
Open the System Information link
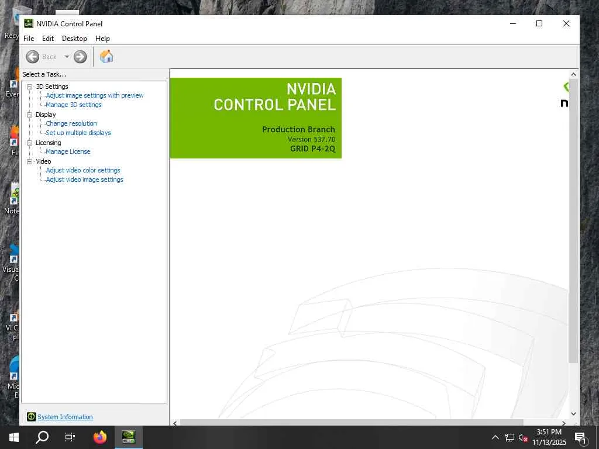(65, 417)
